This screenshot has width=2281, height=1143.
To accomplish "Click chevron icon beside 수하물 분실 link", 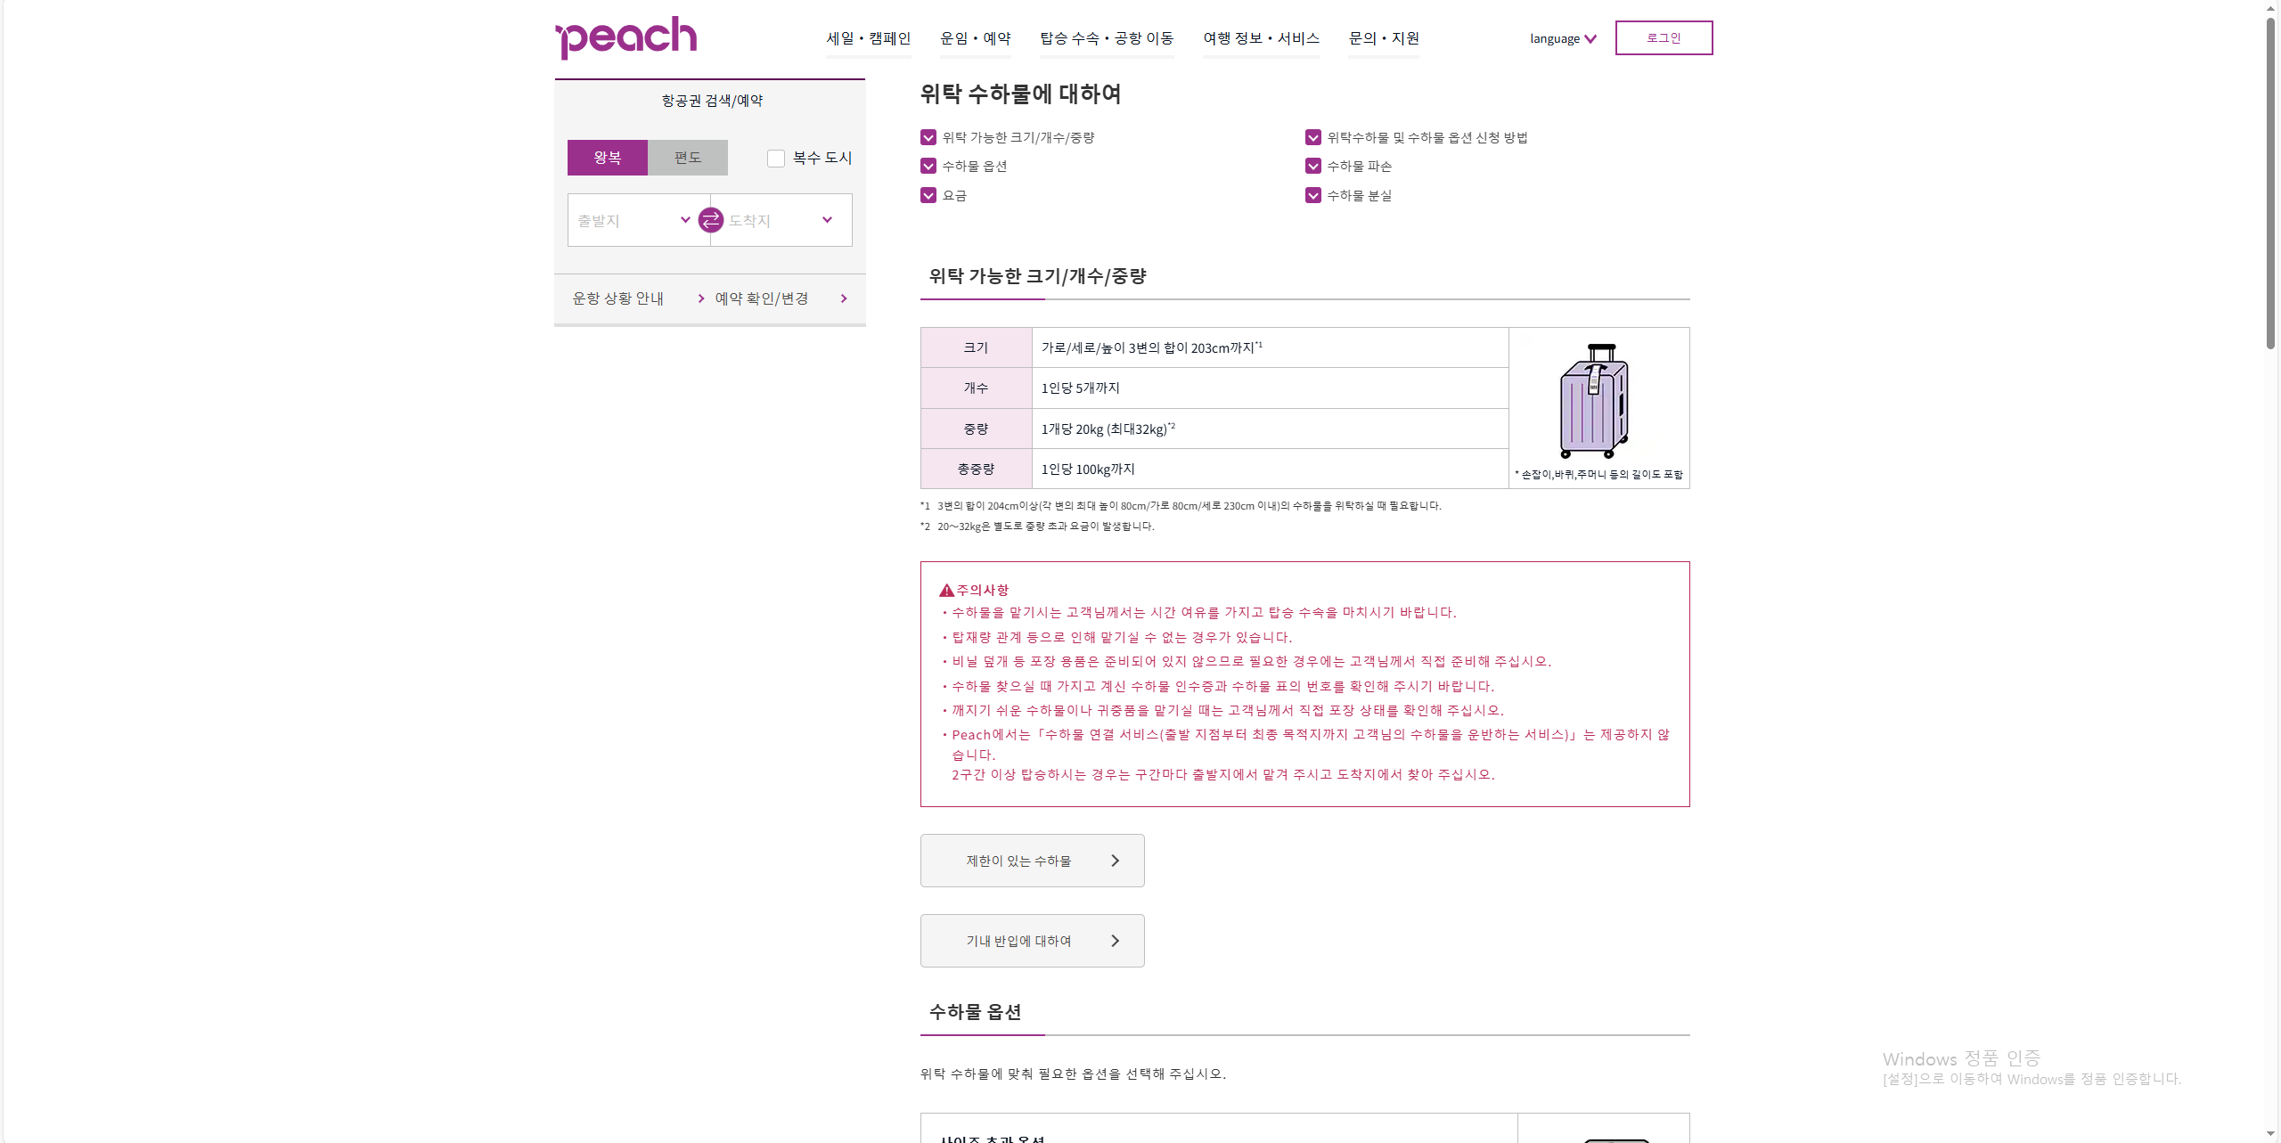I will pyautogui.click(x=1313, y=195).
